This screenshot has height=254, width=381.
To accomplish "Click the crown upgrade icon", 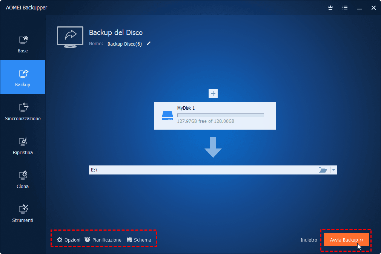I will tap(330, 8).
